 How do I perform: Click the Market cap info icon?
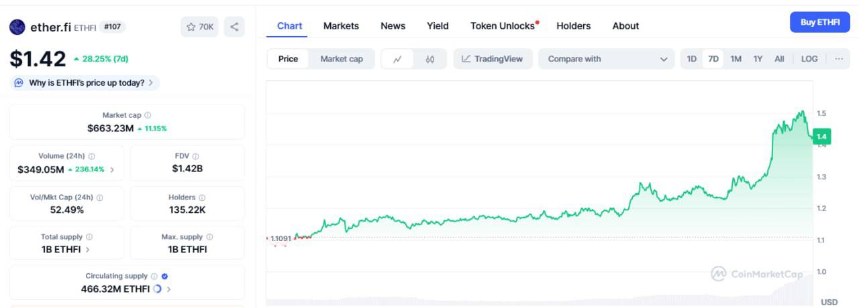(x=148, y=115)
